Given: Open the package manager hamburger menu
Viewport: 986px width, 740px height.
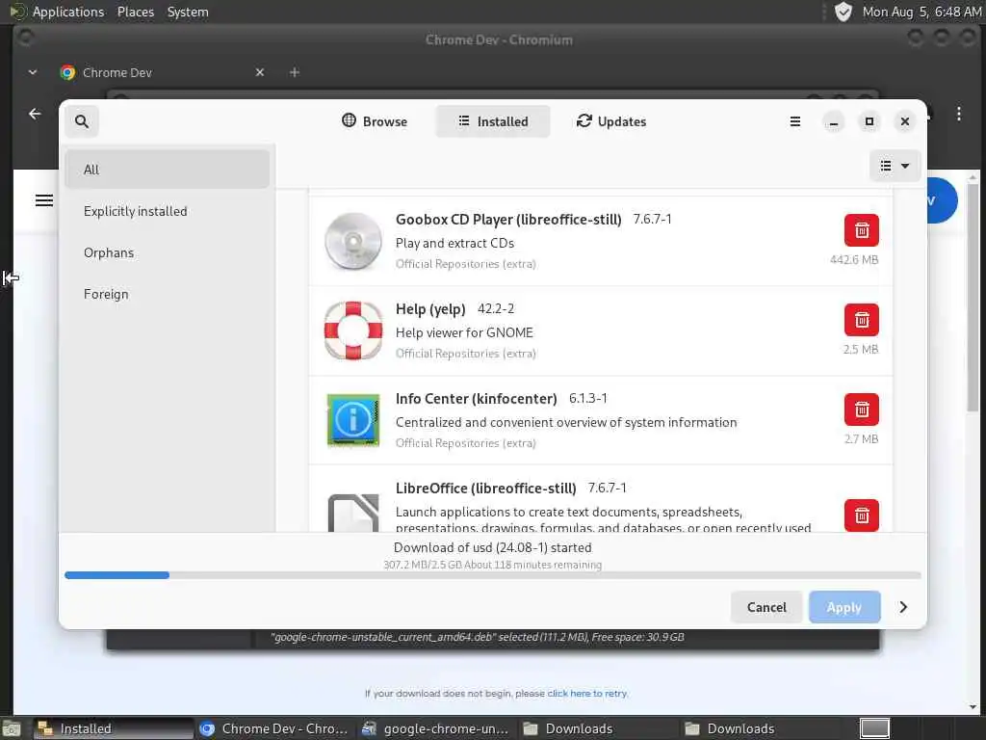Looking at the screenshot, I should [x=794, y=121].
